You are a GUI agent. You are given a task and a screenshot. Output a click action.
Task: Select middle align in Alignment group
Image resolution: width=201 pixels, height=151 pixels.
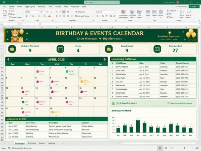pyautogui.click(x=60, y=12)
